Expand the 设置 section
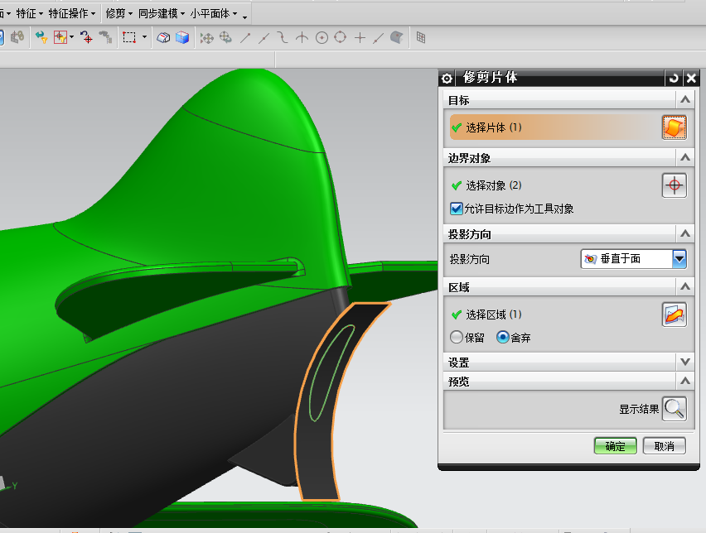Viewport: 706px width, 533px height. (685, 362)
